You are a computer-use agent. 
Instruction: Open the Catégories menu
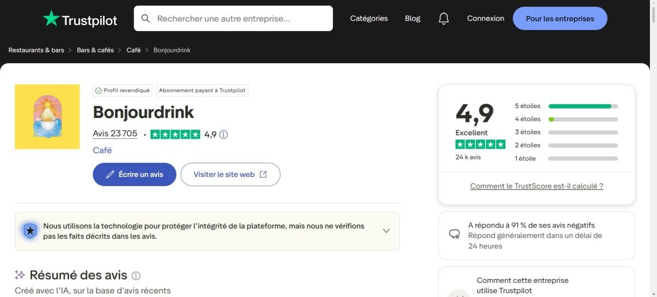[369, 19]
